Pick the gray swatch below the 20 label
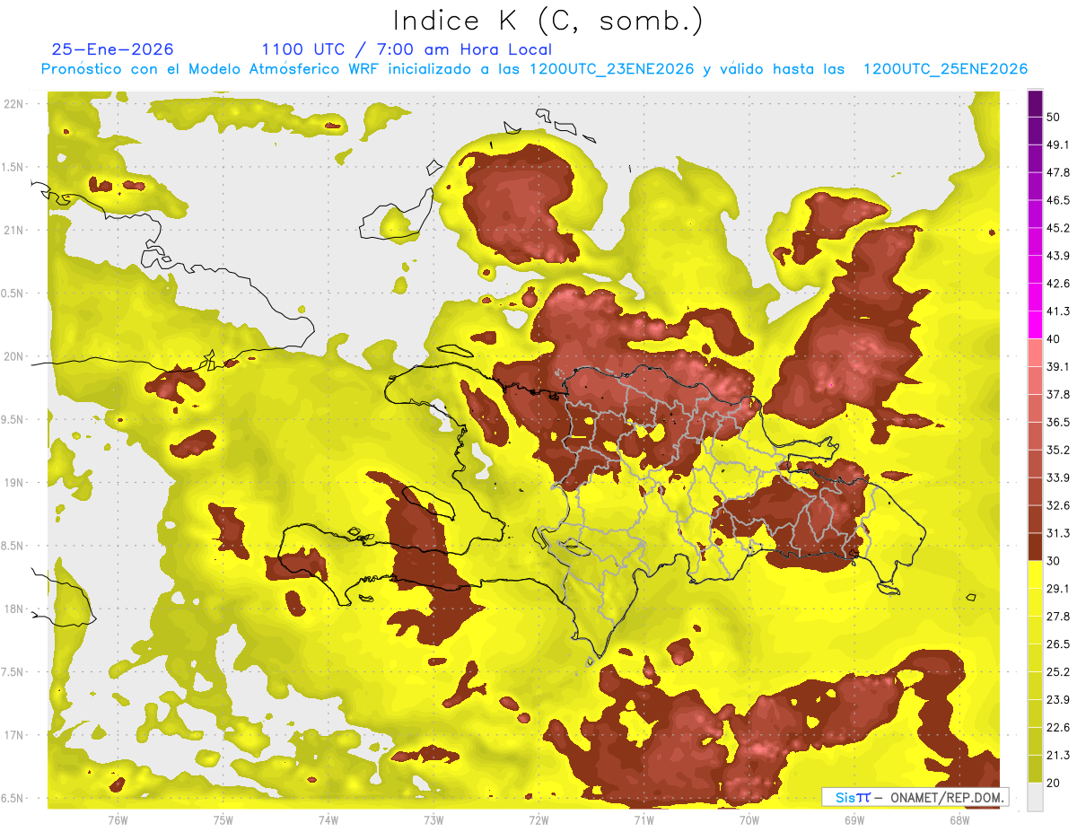Image resolution: width=1077 pixels, height=832 pixels. (x=1035, y=796)
